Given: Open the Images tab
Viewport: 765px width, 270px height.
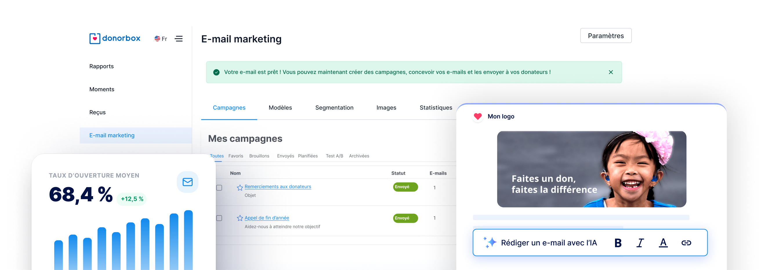Looking at the screenshot, I should (x=386, y=108).
